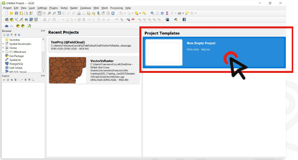Click Collapse All in the Browser panel
This screenshot has height=160, width=298.
coord(15,35)
